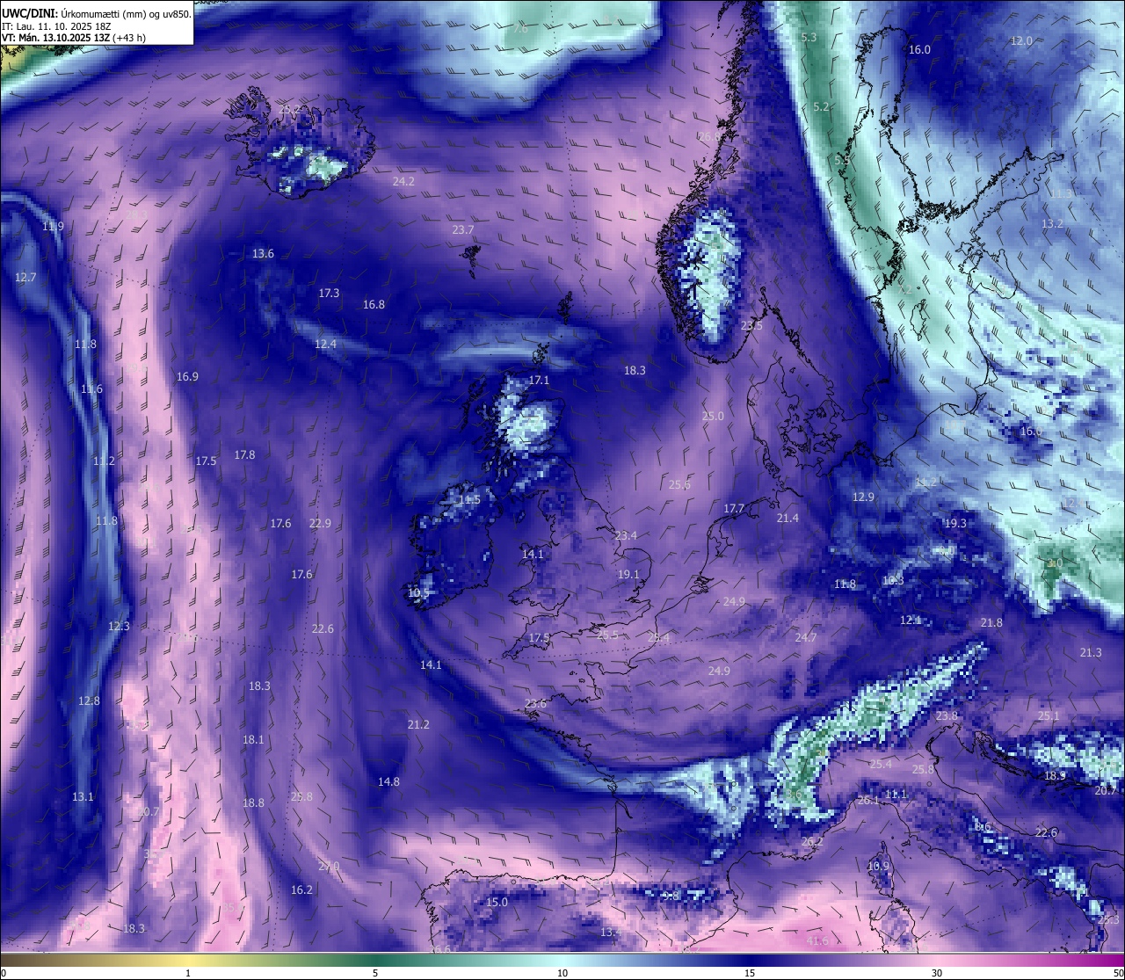Image resolution: width=1125 pixels, height=980 pixels.
Task: Click the map value 5.3
Action: pos(809,37)
